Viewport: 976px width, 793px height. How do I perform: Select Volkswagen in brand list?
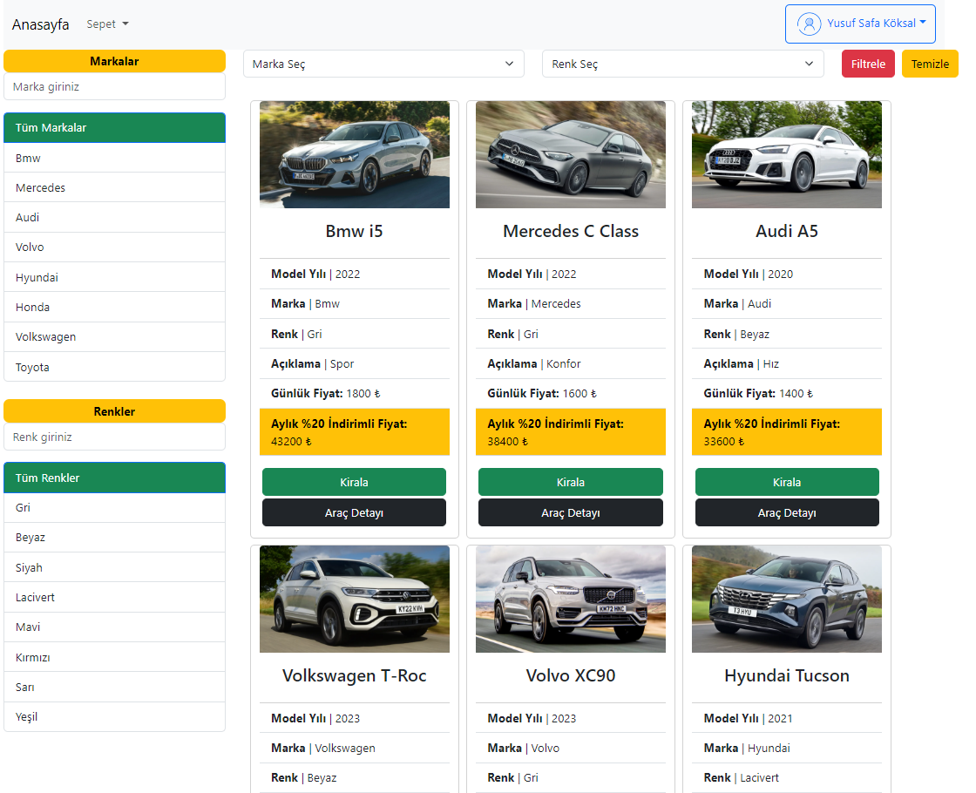coord(114,336)
